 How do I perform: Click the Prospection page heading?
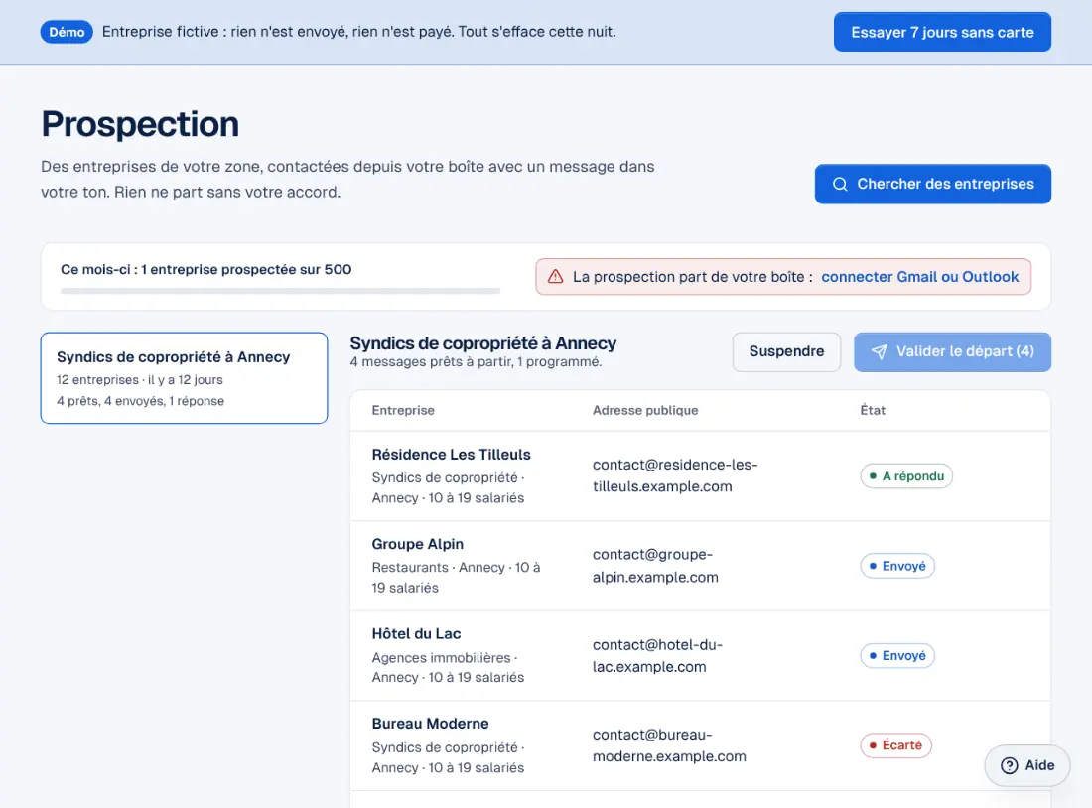140,125
